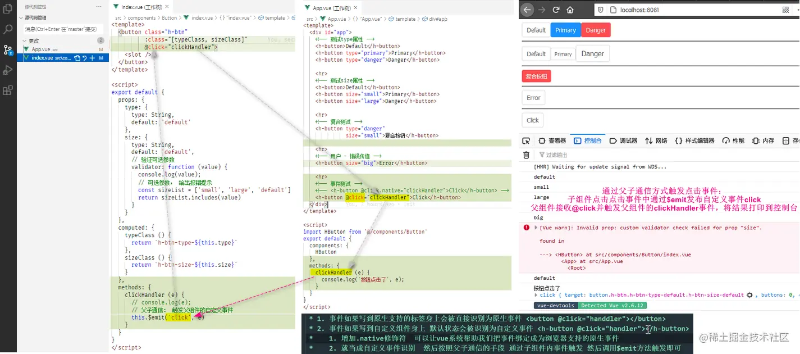This screenshot has width=800, height=354.
Task: Click the Default button in second row
Action: pos(536,54)
